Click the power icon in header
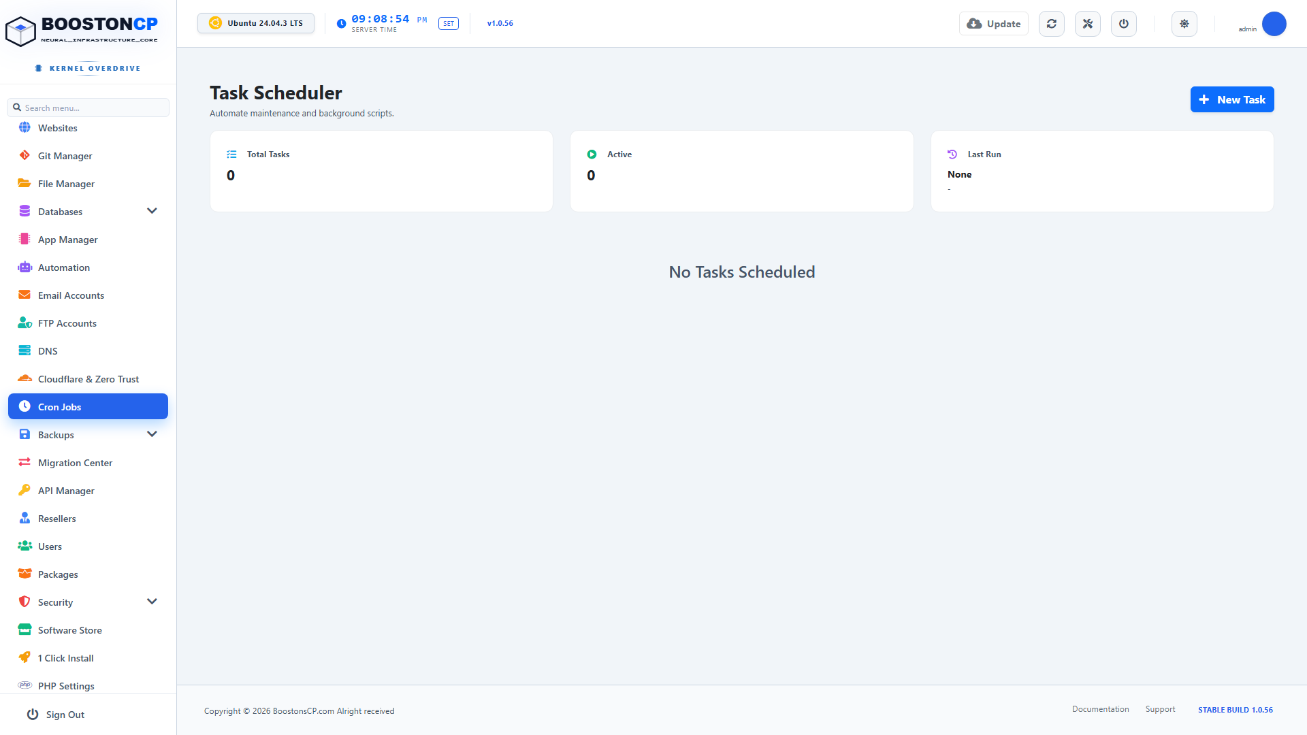 click(1124, 24)
